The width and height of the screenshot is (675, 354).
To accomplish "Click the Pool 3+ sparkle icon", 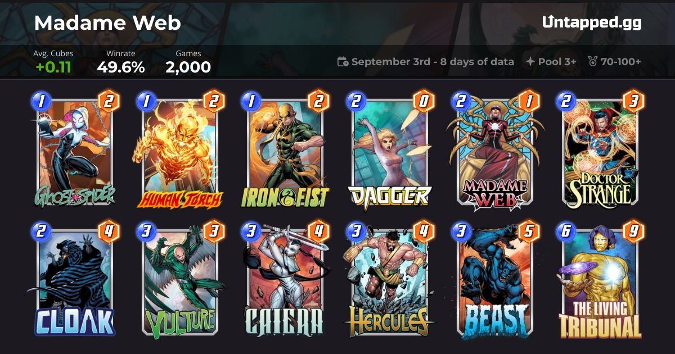I will [530, 62].
